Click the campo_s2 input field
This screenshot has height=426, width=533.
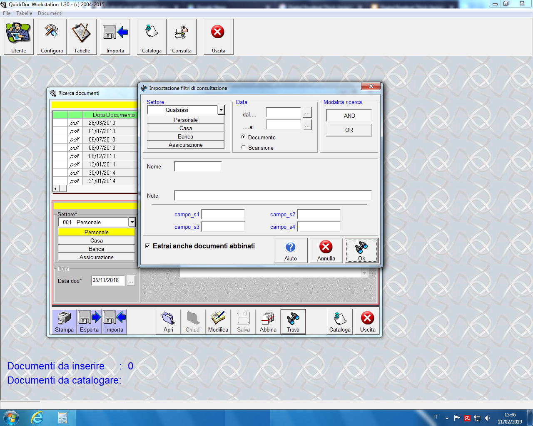click(x=319, y=214)
